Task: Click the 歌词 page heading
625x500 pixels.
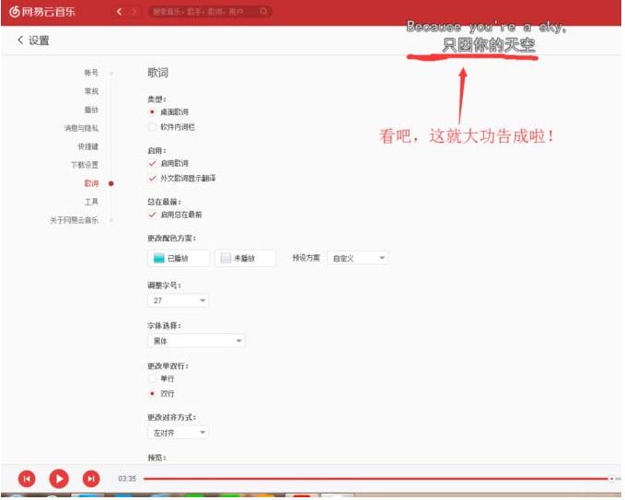Action: pyautogui.click(x=158, y=73)
